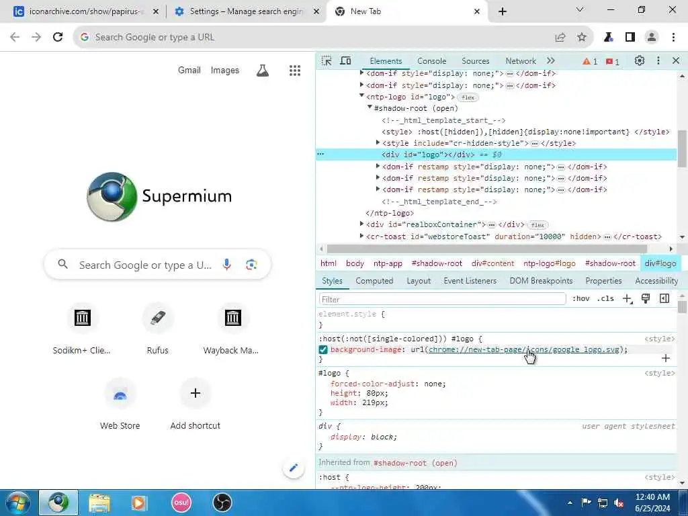Toggle the computed styles sidebar icon

click(x=664, y=299)
